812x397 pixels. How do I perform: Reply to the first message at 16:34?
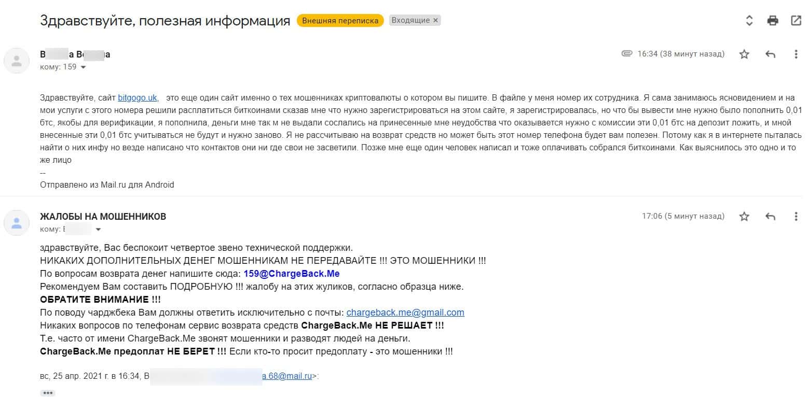(x=770, y=54)
